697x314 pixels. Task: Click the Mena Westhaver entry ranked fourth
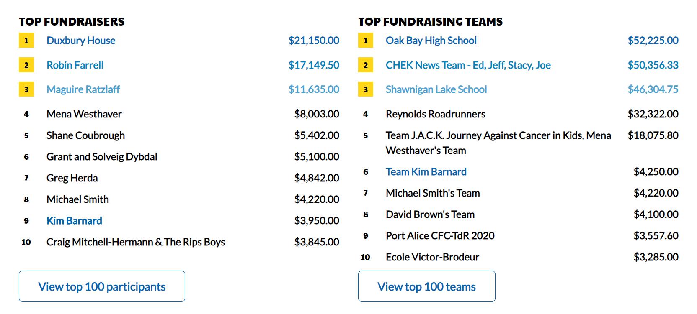coord(84,114)
